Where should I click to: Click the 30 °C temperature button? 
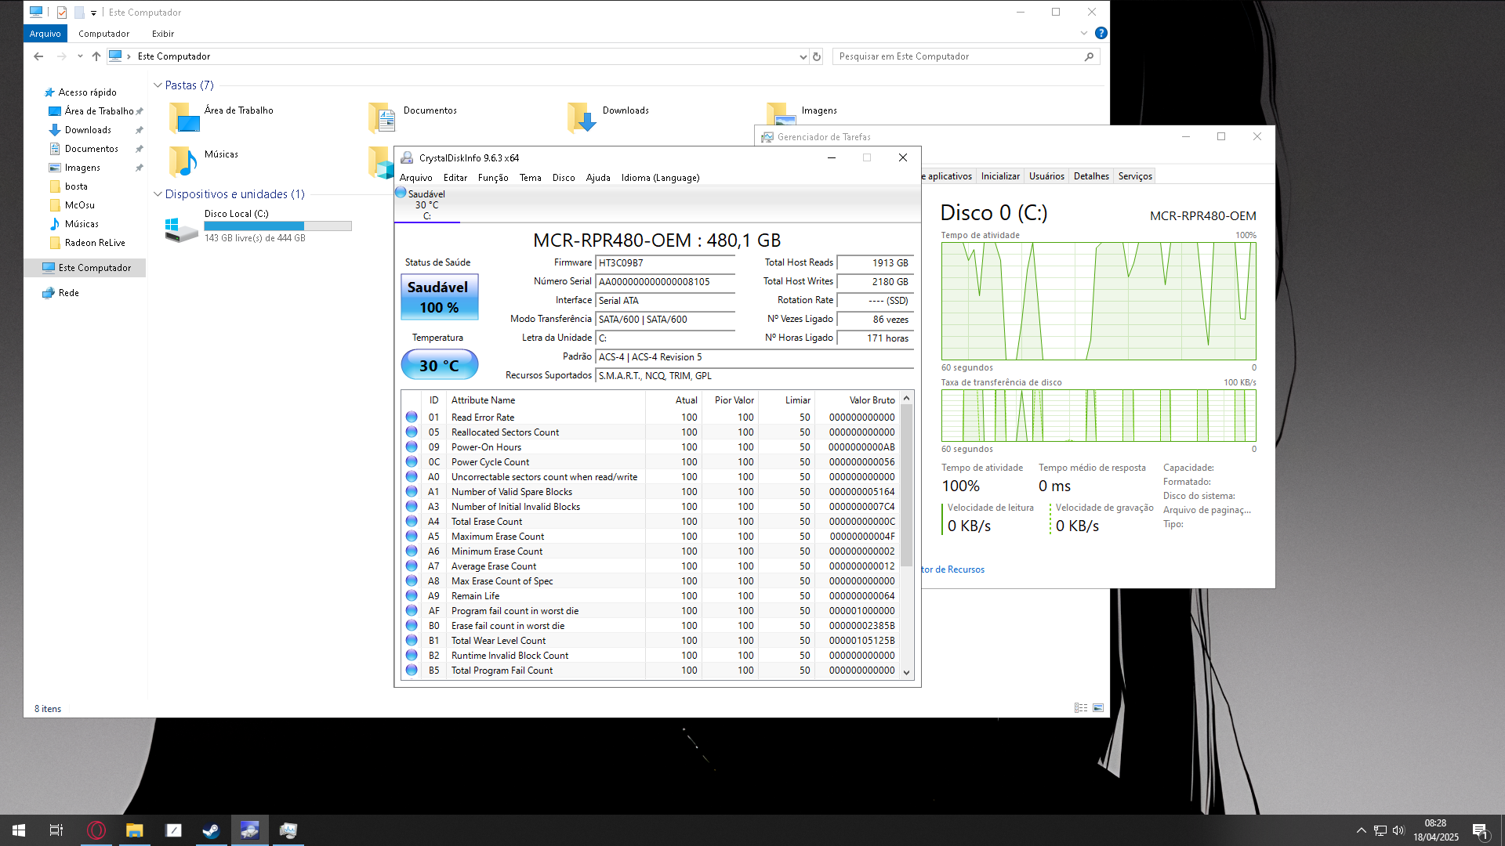(439, 365)
